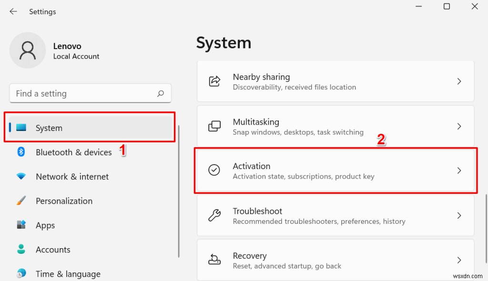The width and height of the screenshot is (488, 281).
Task: Click the back arrow in Settings
Action: (x=13, y=11)
